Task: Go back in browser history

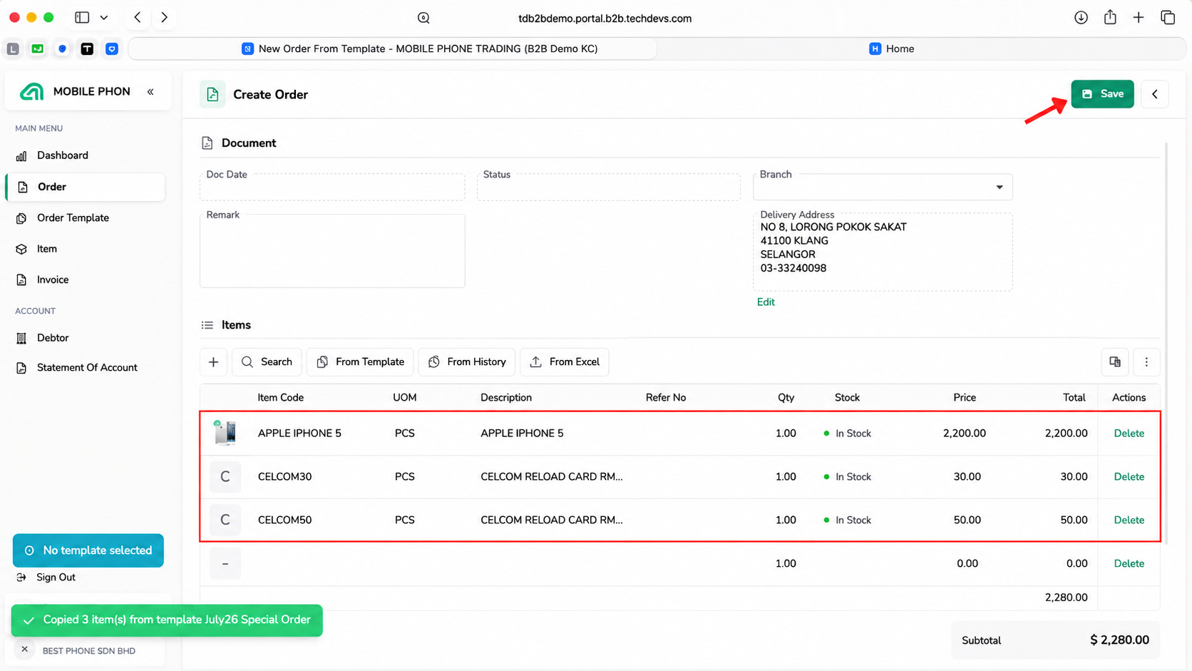Action: click(138, 18)
